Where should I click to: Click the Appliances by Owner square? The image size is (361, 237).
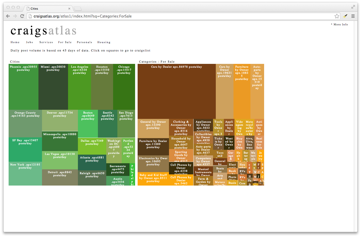pyautogui.click(x=203, y=125)
